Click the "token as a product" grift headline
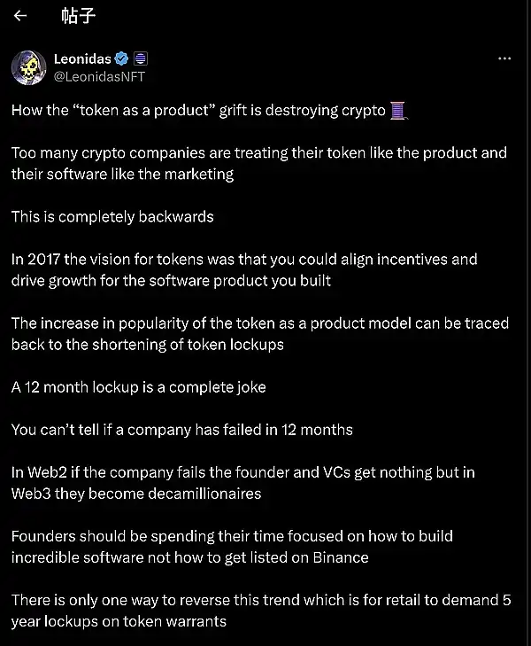Viewport: 531px width, 646px height. pos(199,111)
